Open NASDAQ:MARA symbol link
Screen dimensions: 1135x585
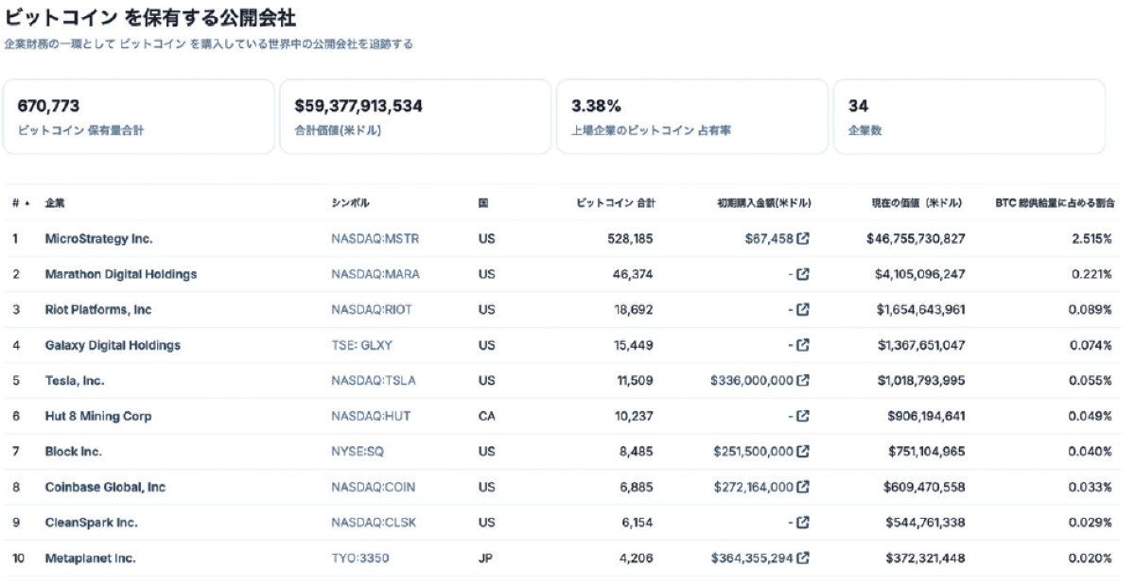tap(375, 274)
